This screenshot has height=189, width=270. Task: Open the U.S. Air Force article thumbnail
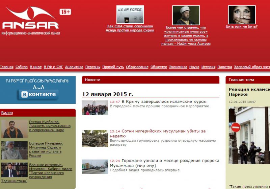click(130, 15)
